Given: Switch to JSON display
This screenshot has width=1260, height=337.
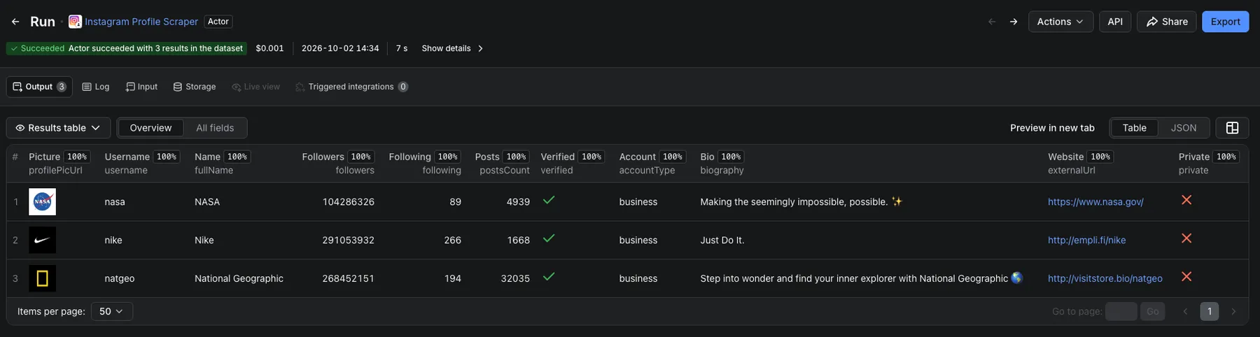Looking at the screenshot, I should pyautogui.click(x=1184, y=128).
